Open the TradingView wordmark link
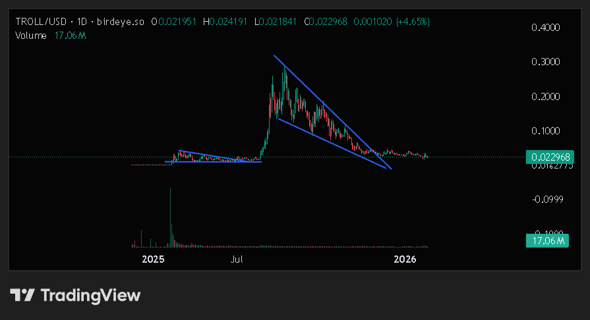 click(91, 296)
